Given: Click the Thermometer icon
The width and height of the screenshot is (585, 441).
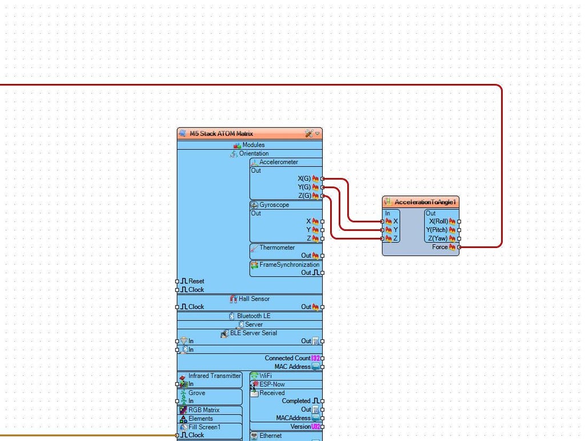Looking at the screenshot, I should (254, 248).
